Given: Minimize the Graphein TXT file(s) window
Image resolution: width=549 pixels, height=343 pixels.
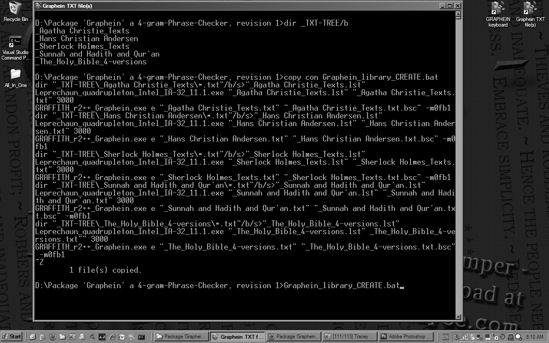Looking at the screenshot, I should [x=443, y=6].
